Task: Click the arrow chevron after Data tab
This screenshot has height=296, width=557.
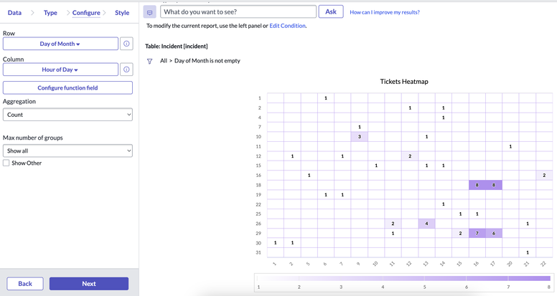Action: click(32, 13)
